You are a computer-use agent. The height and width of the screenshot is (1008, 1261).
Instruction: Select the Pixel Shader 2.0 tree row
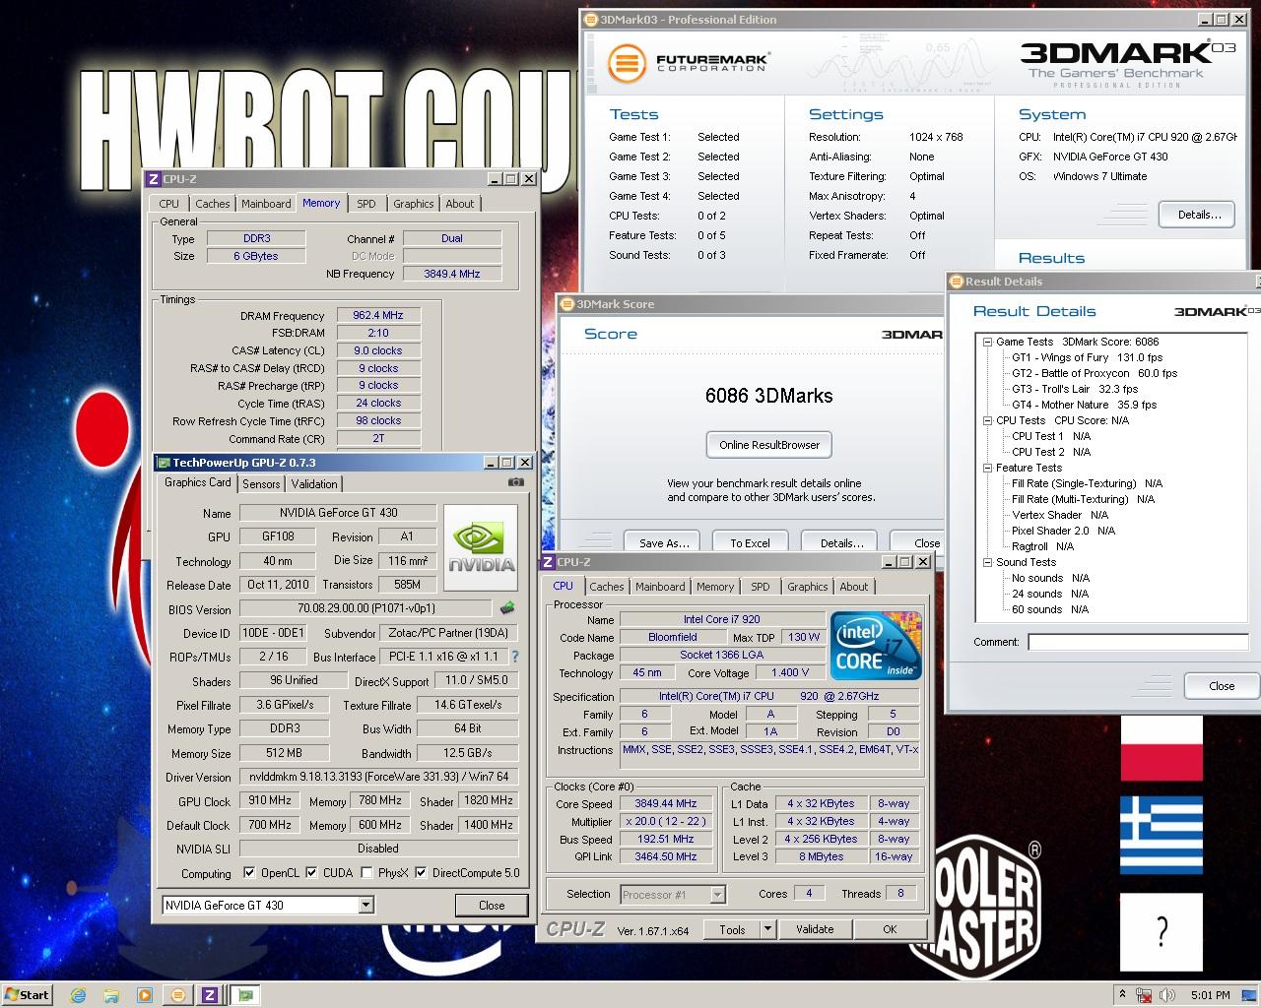point(1063,531)
